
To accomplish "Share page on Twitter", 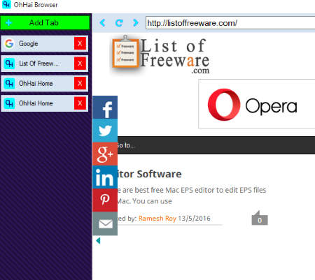I will point(105,131).
